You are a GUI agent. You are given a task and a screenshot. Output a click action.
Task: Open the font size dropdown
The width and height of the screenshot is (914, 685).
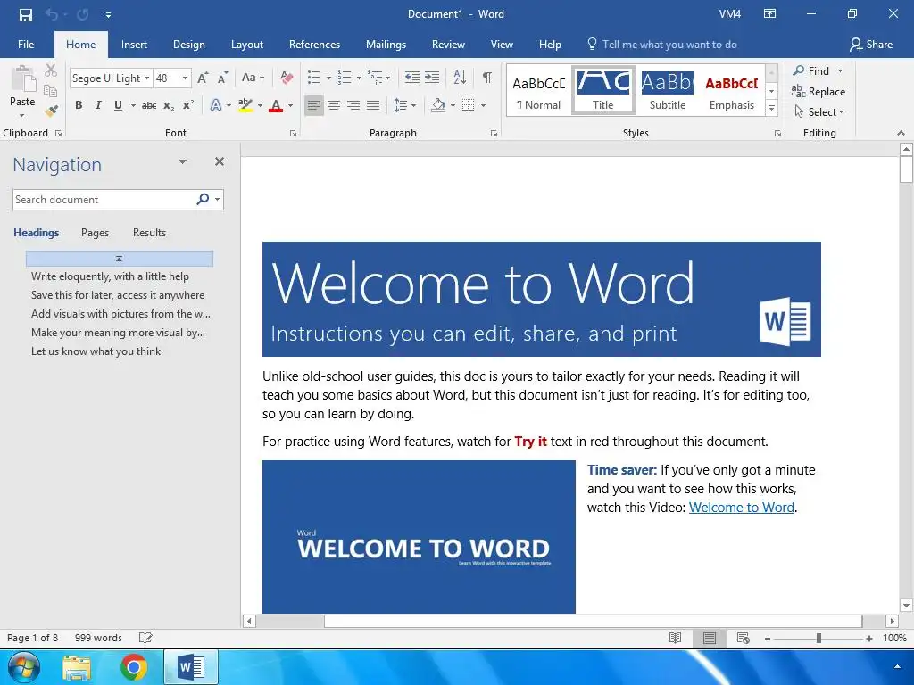(x=185, y=78)
